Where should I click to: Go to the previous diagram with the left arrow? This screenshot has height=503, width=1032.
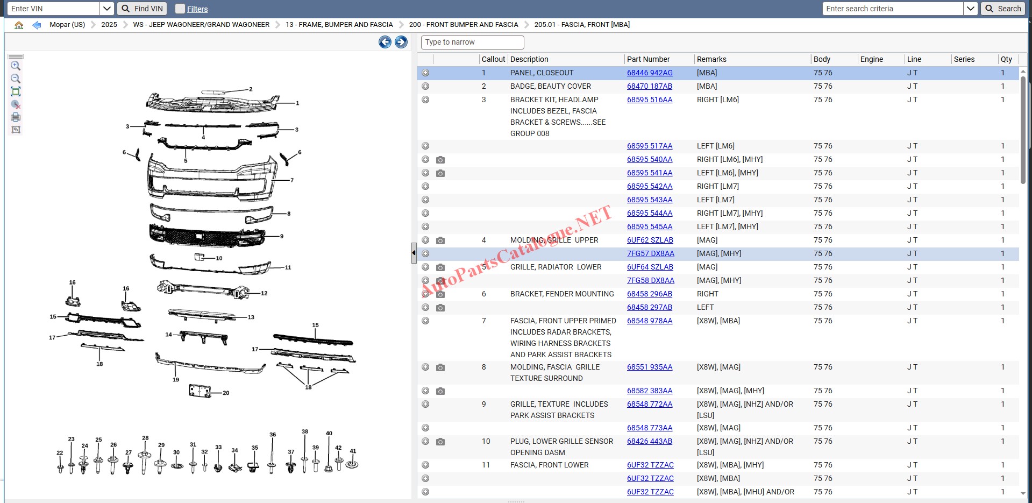click(x=385, y=42)
